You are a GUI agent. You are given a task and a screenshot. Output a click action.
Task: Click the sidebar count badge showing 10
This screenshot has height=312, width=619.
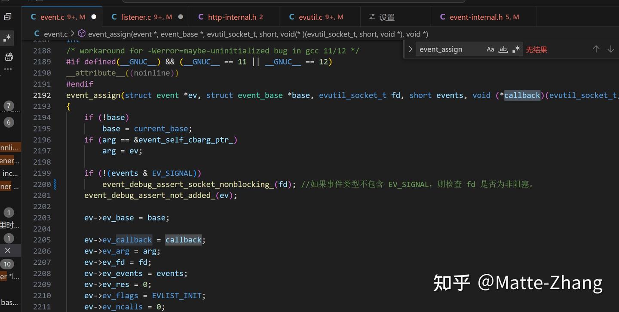7,264
